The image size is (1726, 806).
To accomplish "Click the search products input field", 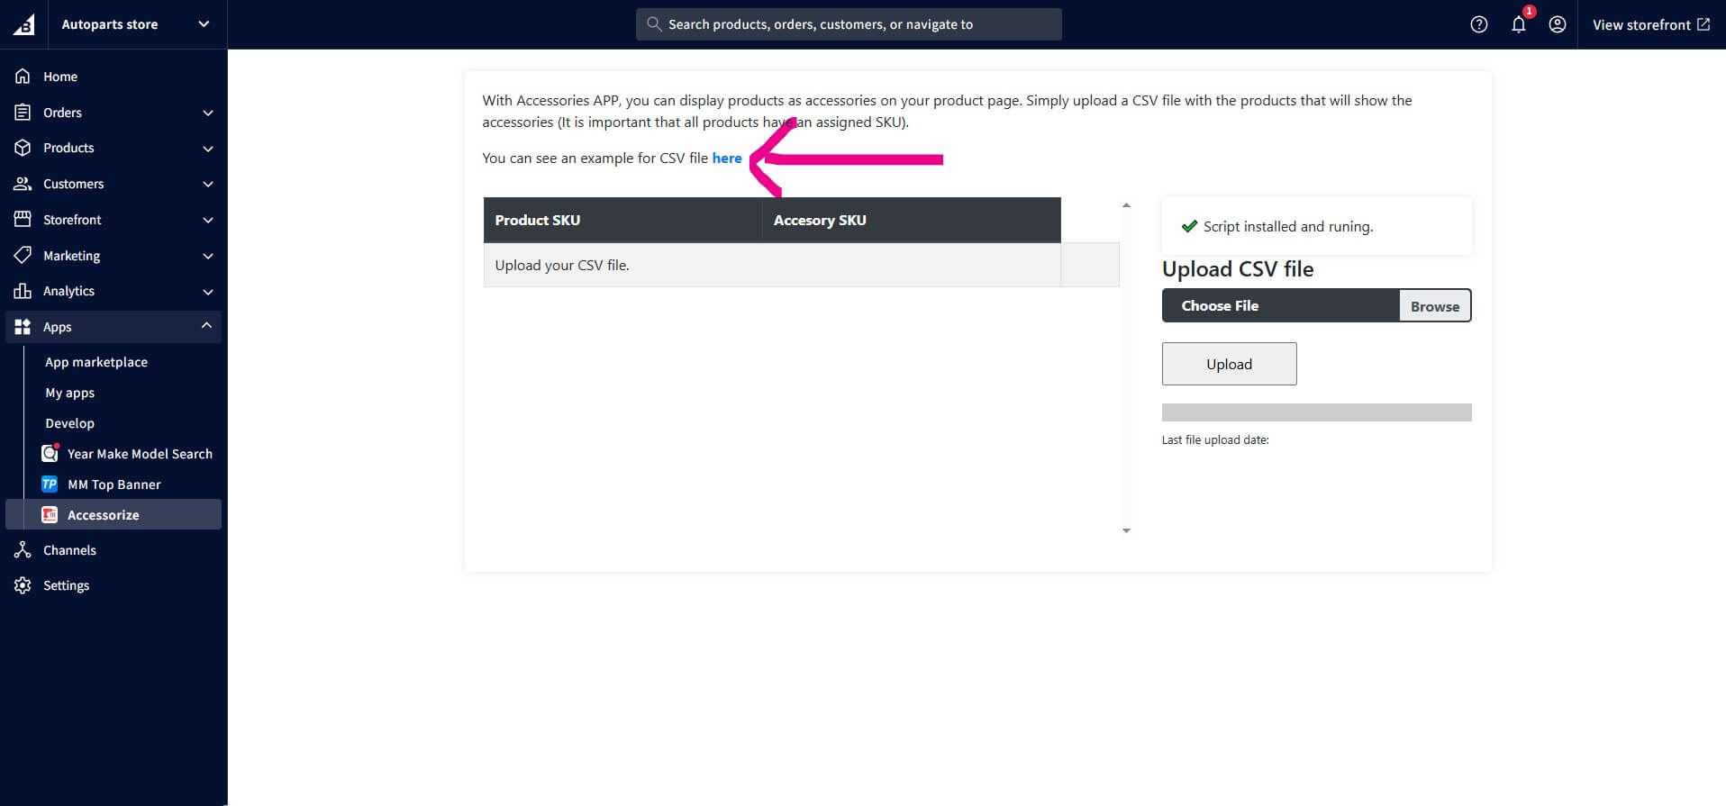I will tap(849, 24).
